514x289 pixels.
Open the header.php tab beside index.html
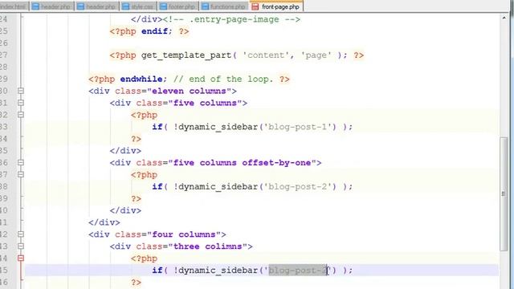tap(52, 6)
